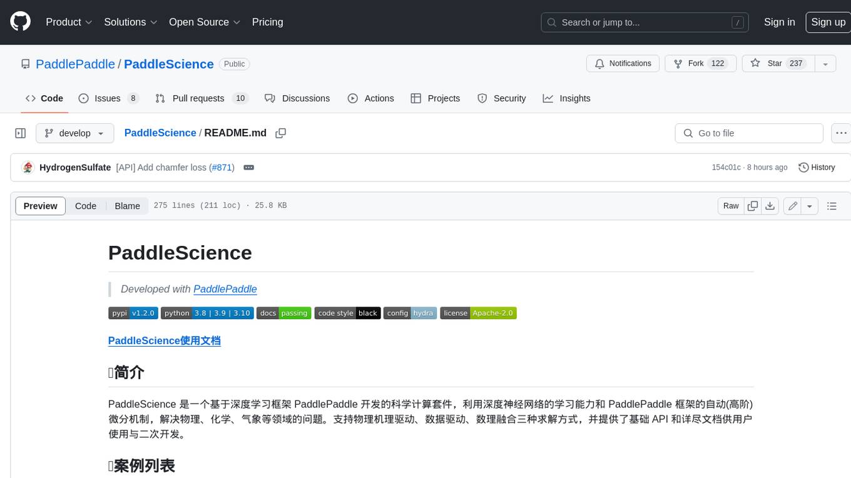The image size is (851, 478).
Task: Open the PaddleScience repository link
Action: (x=169, y=64)
